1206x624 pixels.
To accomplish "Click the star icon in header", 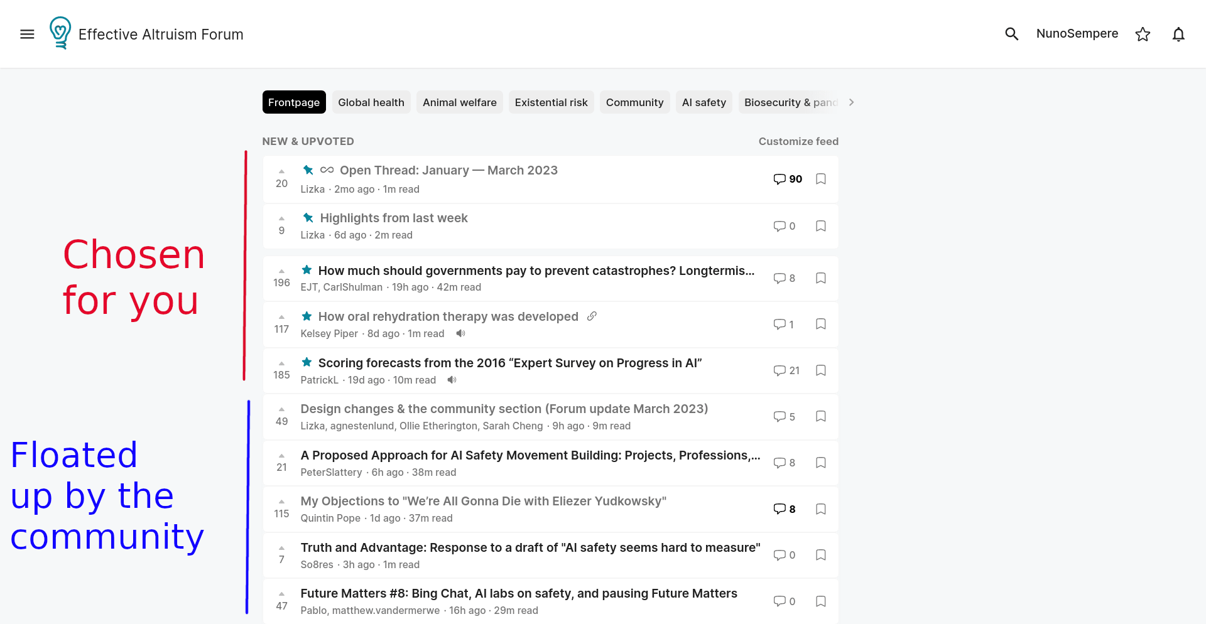I will (x=1143, y=34).
